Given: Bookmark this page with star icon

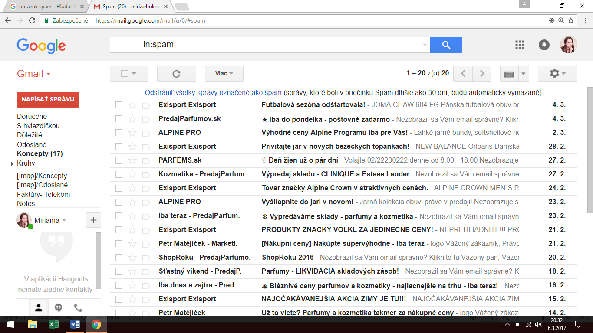Looking at the screenshot, I should (571, 20).
